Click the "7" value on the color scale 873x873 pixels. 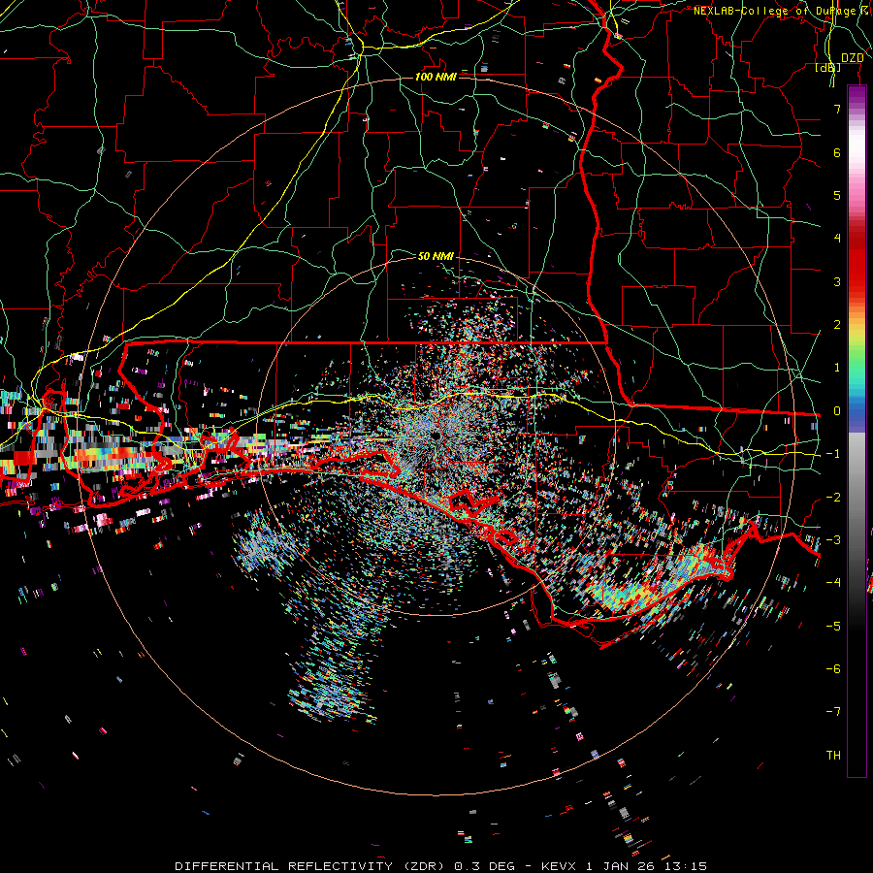(x=837, y=109)
